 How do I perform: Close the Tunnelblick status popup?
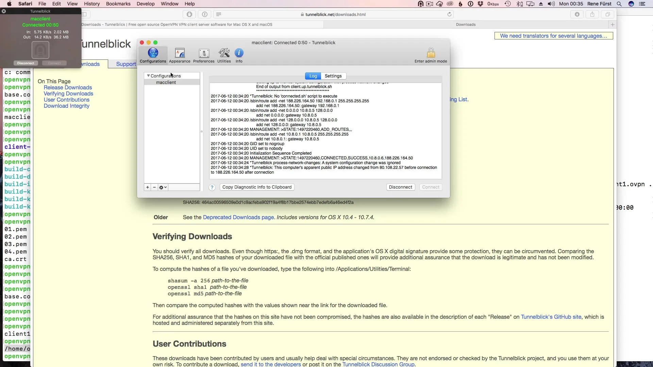4,11
